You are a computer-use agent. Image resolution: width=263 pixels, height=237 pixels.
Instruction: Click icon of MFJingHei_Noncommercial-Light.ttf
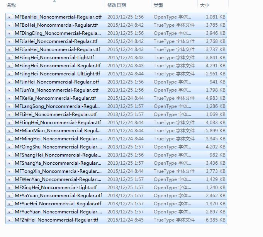click(10, 58)
